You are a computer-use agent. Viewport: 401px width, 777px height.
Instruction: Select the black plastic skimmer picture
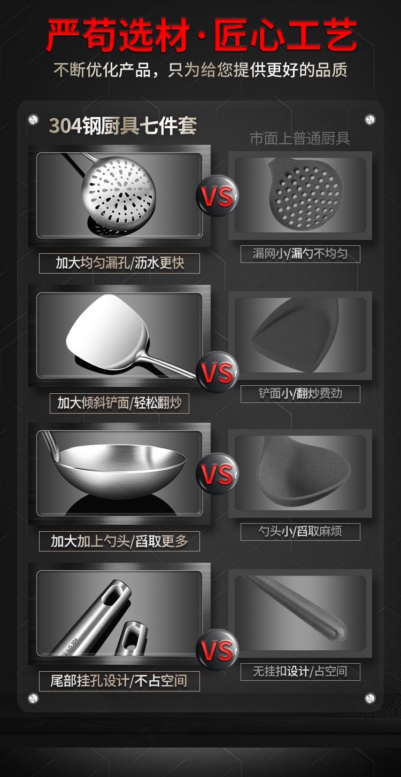(x=300, y=196)
